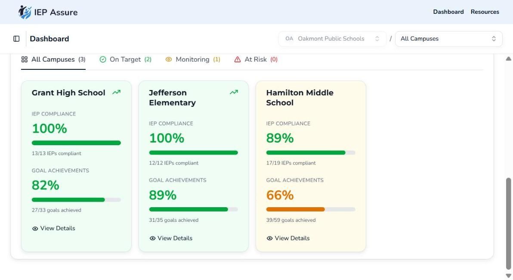Switch to the Monitoring (1) tab

click(193, 59)
